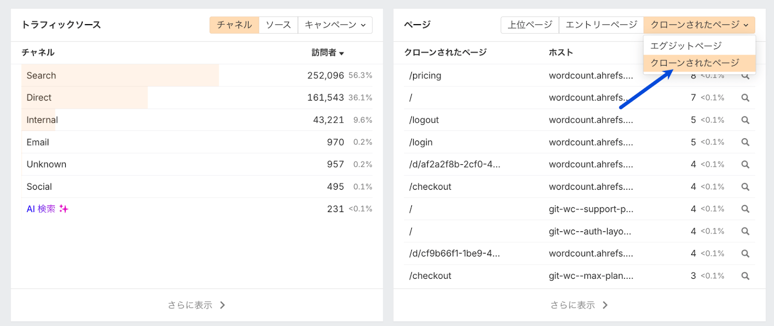This screenshot has height=326, width=774.
Task: Click magnifier icon for wordcount /checkout row
Action: [x=745, y=187]
